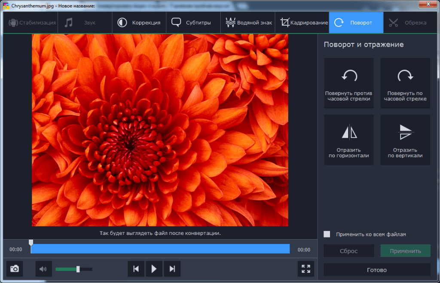Enable 'Применить ко всем файлам' checkbox
This screenshot has height=283, width=440.
click(327, 234)
